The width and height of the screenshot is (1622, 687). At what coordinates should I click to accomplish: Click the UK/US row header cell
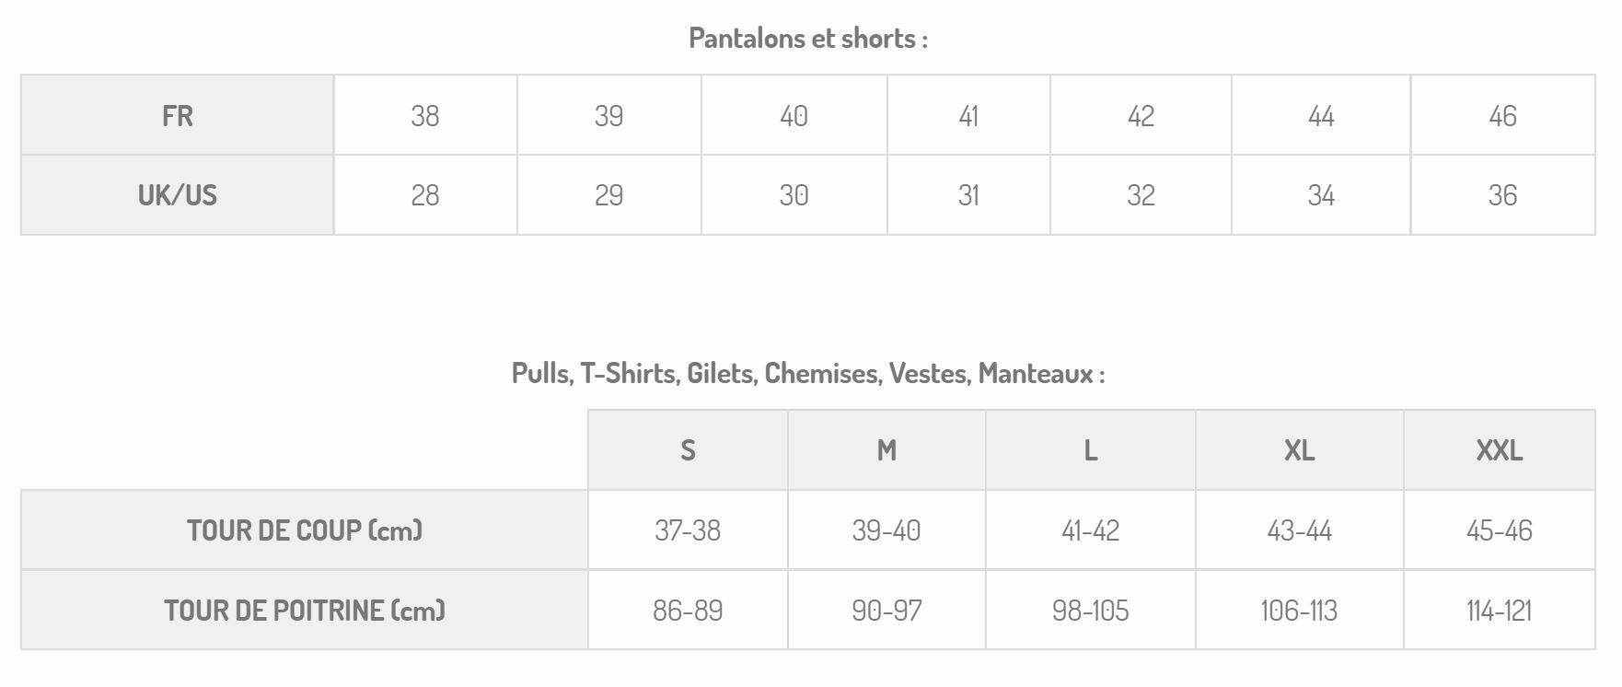(178, 195)
